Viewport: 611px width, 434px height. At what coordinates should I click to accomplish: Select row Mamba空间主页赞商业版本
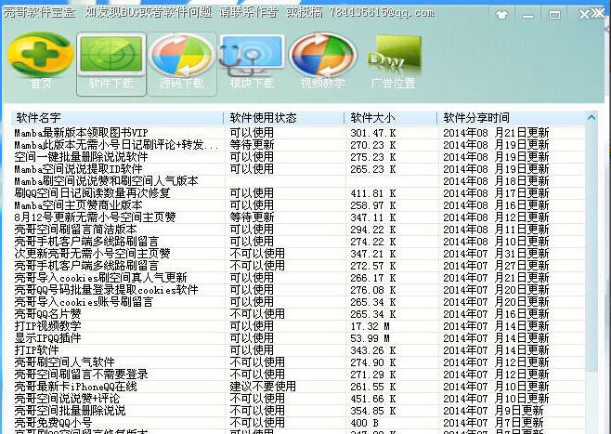click(298, 205)
